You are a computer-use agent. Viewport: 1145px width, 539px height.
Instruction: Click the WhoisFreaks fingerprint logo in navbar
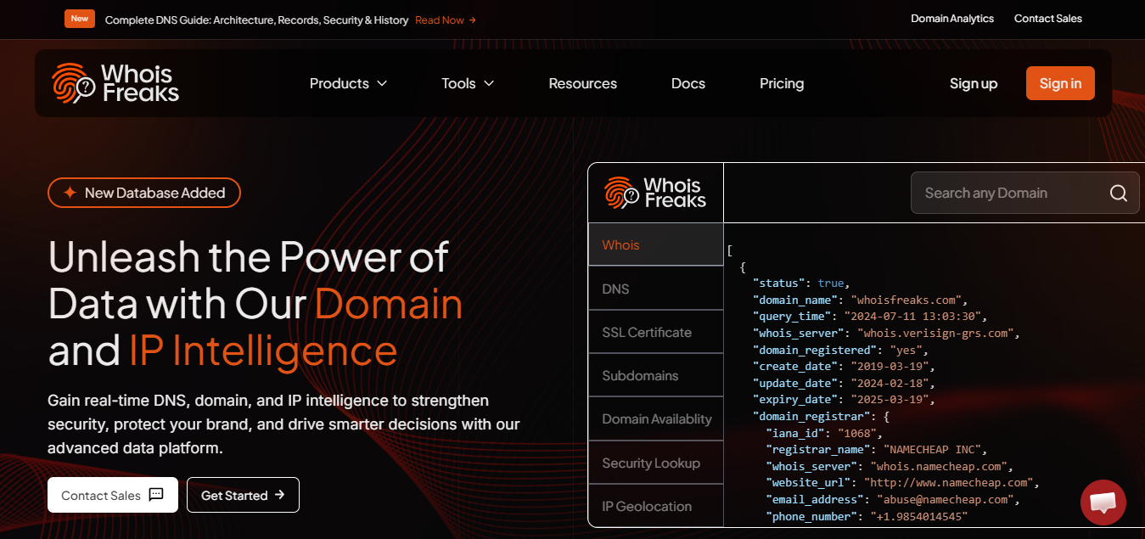click(70, 82)
